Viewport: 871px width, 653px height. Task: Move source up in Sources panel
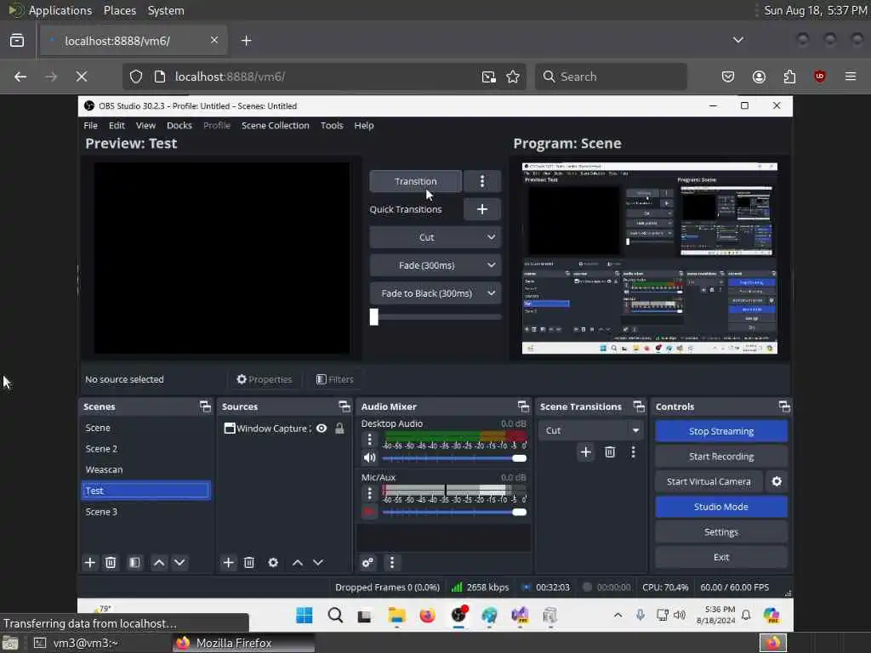(x=298, y=563)
